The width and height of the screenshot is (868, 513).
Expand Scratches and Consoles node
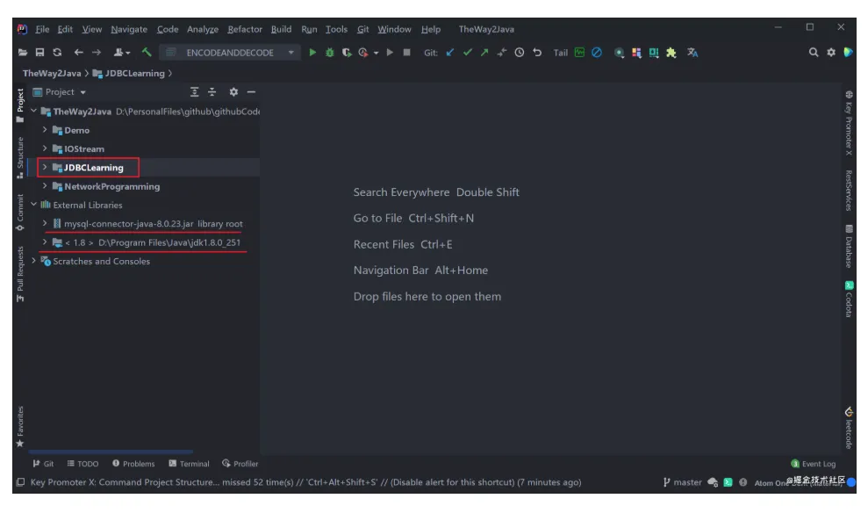(33, 261)
